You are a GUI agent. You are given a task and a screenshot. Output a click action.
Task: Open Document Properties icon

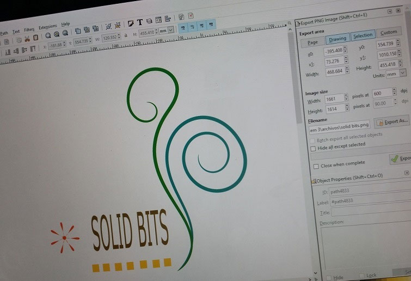coord(191,16)
